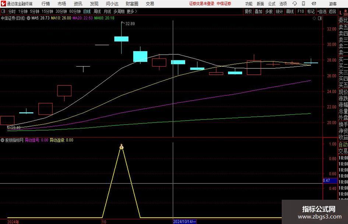Click the 异动信号: 0.00 indicator value
This screenshot has height=224, width=348.
click(36, 140)
